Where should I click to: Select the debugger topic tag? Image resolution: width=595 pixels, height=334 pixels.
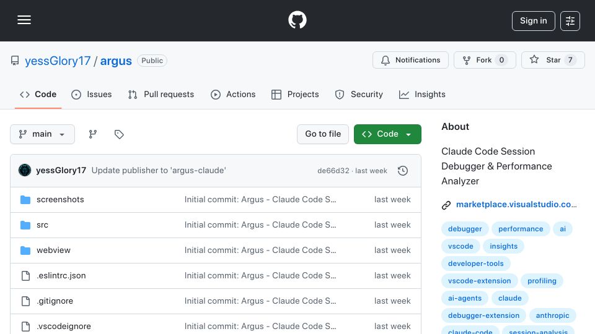point(465,229)
